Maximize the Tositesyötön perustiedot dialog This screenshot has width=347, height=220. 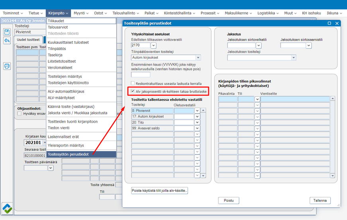(329, 23)
